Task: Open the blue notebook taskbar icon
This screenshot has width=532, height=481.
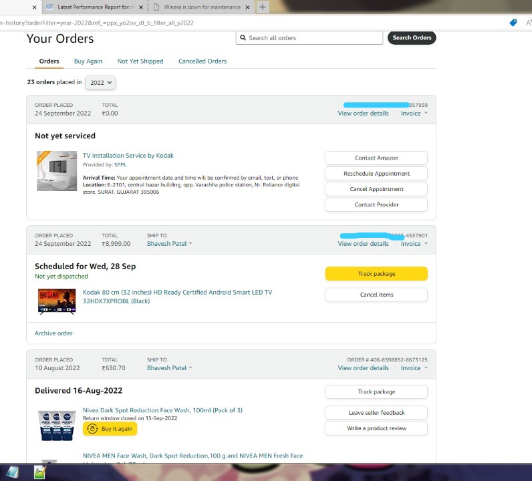Action: click(13, 472)
